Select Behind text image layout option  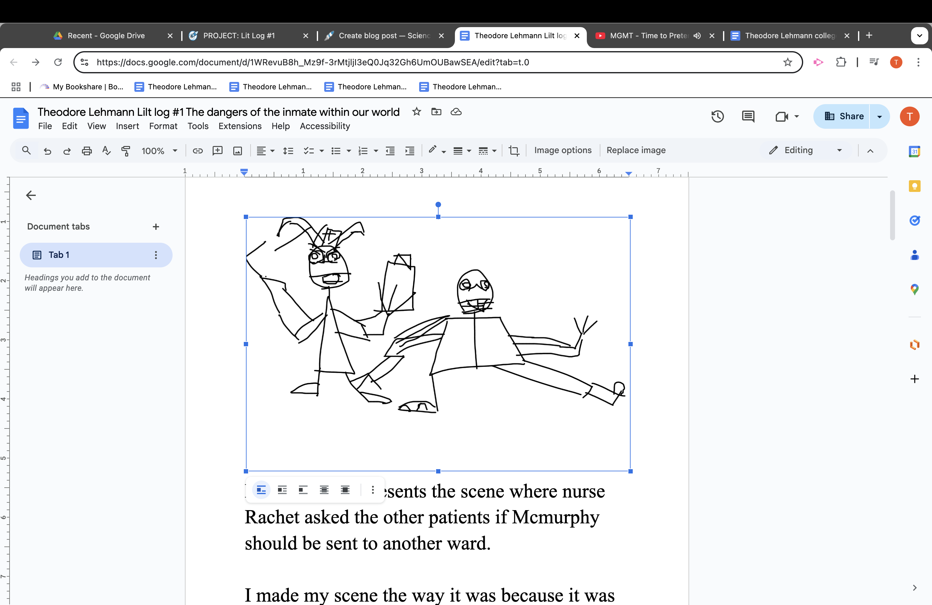click(x=324, y=489)
